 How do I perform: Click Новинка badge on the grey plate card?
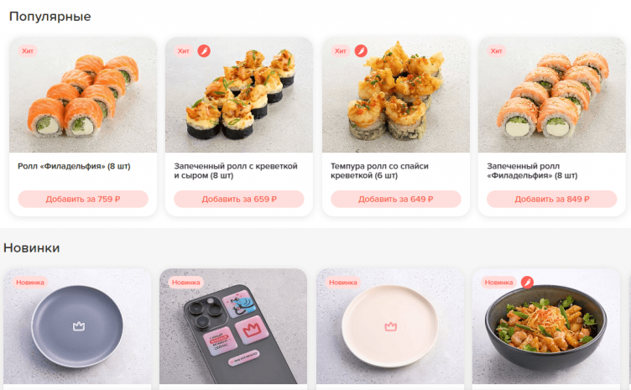[x=30, y=283]
